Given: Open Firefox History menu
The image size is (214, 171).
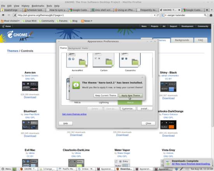Looking at the screenshot, I should click(25, 6).
